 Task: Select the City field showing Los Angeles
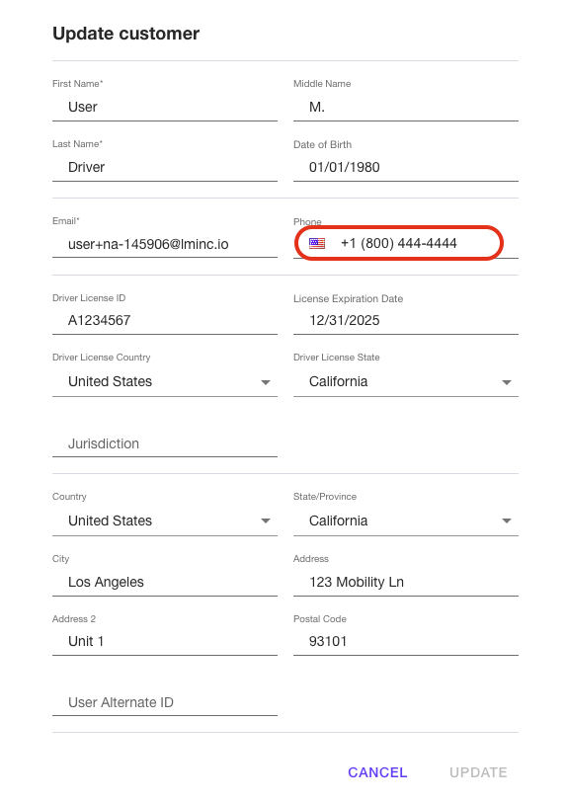[165, 583]
